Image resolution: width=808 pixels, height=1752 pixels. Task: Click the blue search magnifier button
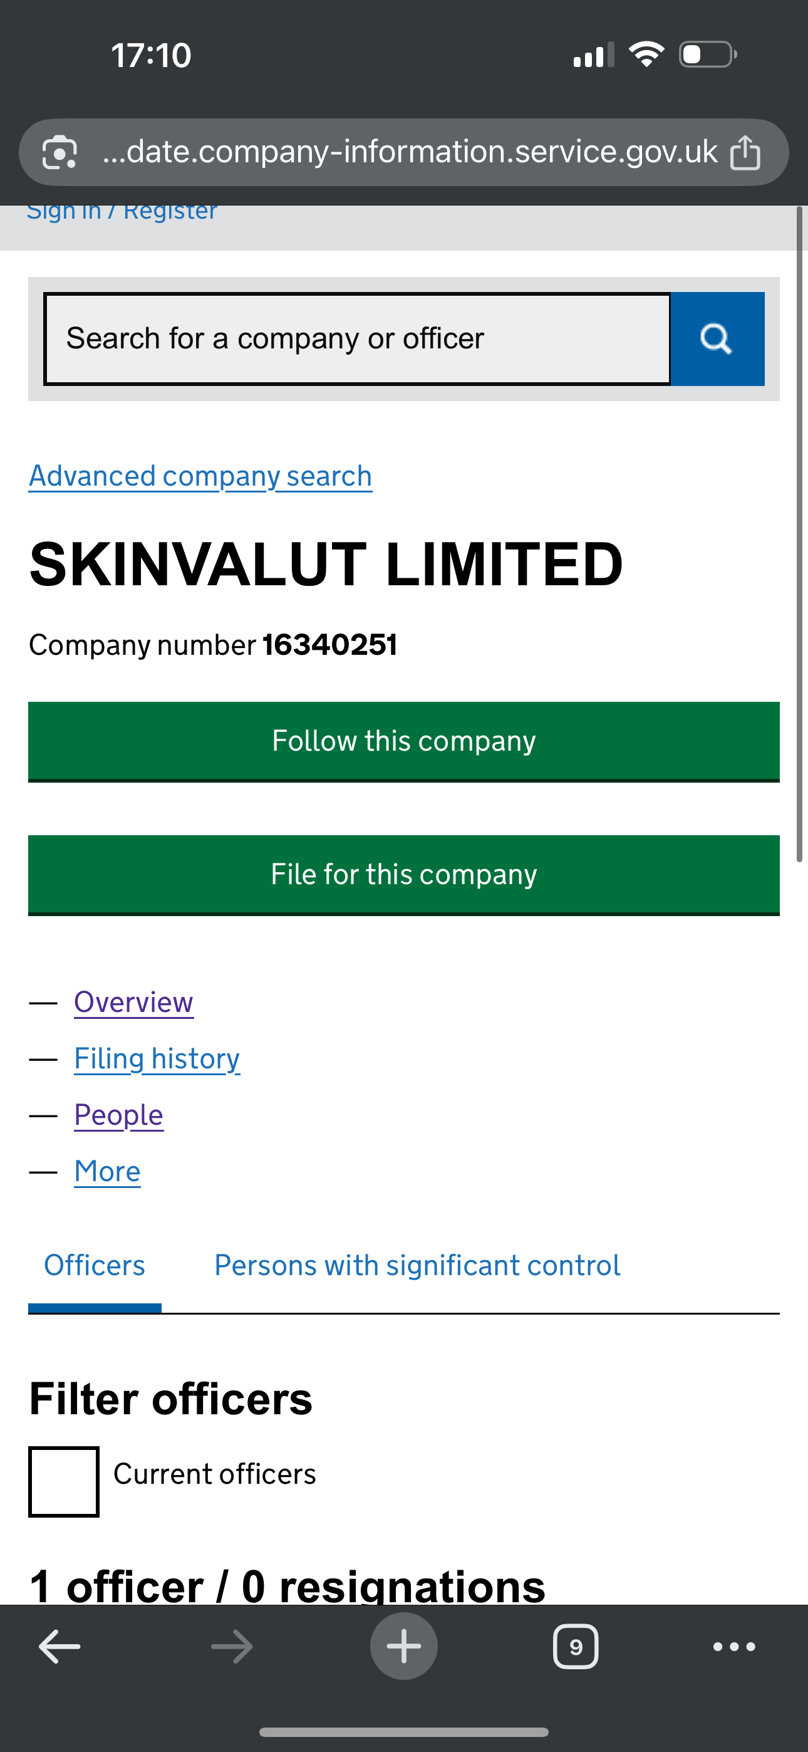coord(717,339)
